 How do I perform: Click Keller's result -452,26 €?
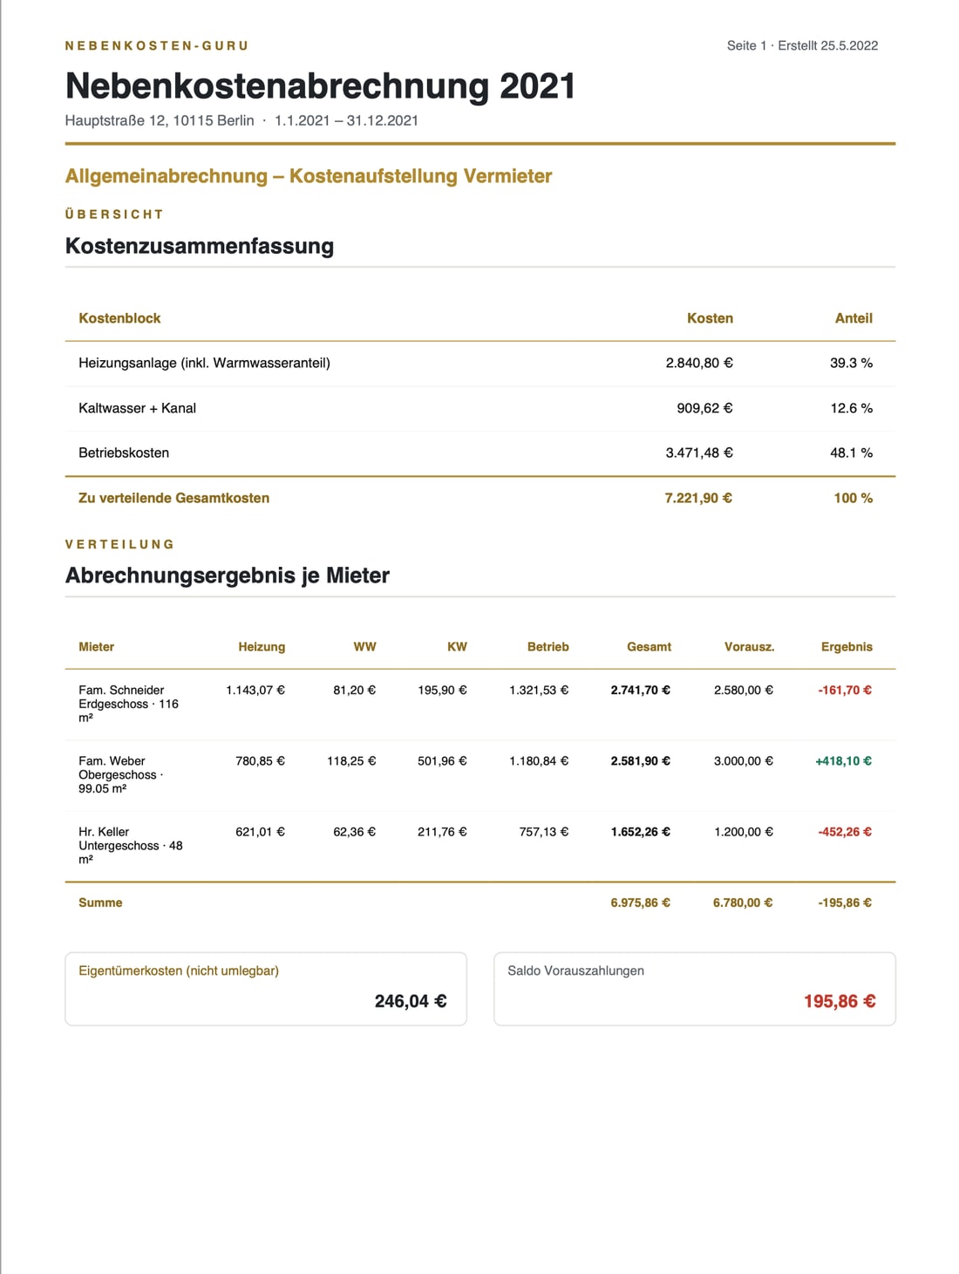click(x=845, y=832)
